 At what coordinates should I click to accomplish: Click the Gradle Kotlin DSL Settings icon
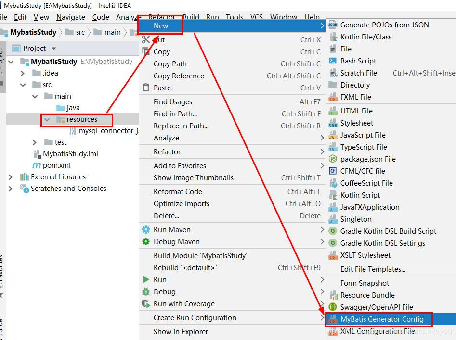333,243
